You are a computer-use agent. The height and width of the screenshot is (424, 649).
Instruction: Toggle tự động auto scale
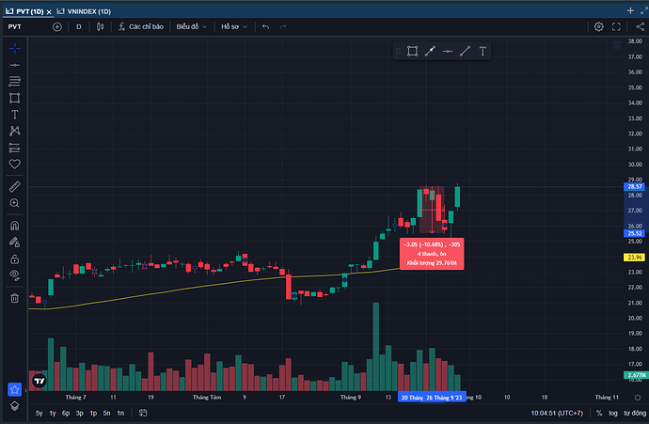(x=635, y=413)
